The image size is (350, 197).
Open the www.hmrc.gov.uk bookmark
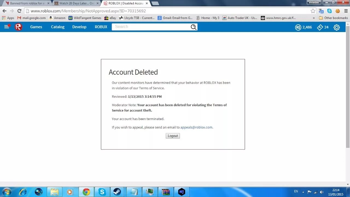[x=278, y=18]
